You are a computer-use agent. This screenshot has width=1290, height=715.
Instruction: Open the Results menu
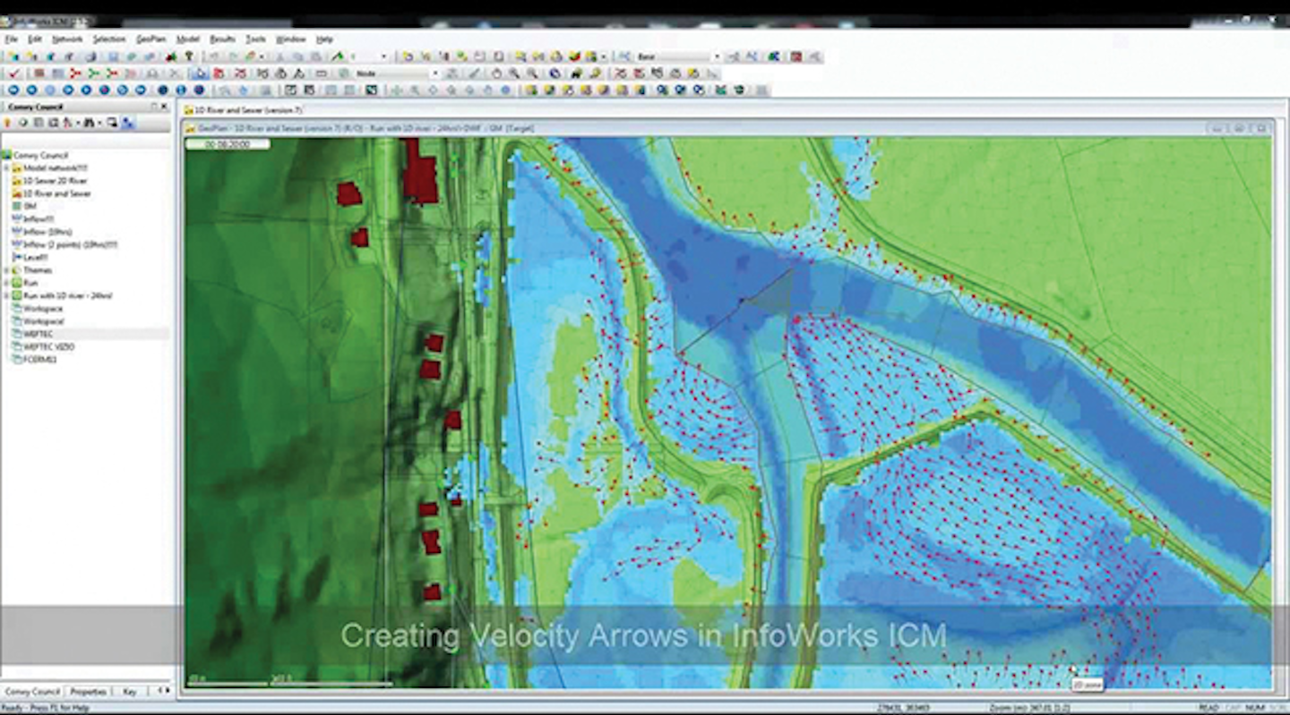(x=222, y=39)
